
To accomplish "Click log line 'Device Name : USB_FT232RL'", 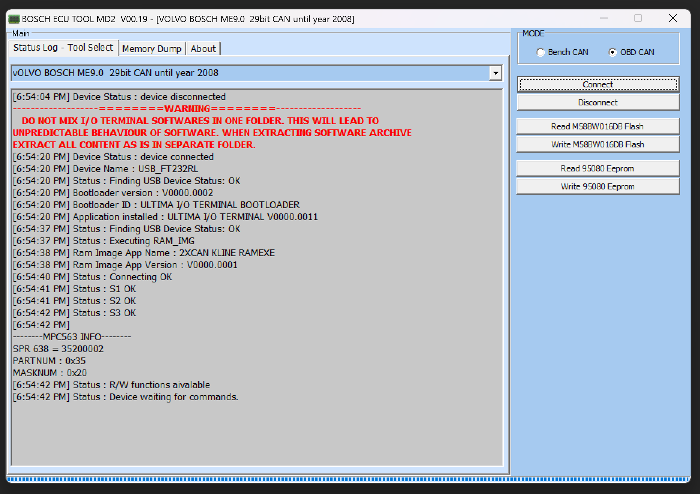I will point(105,169).
